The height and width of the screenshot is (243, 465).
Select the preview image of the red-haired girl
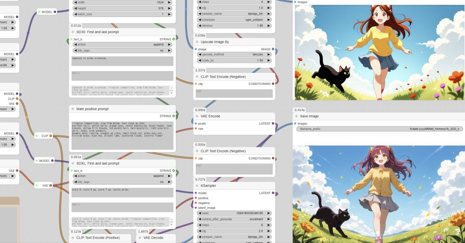click(380, 52)
